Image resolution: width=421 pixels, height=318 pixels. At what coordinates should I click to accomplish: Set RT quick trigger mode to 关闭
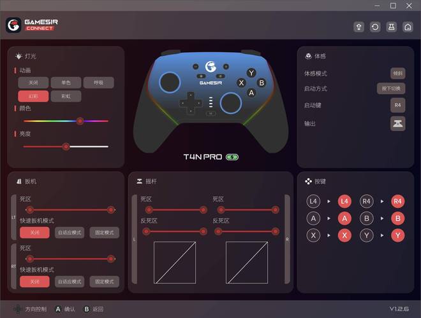34,282
